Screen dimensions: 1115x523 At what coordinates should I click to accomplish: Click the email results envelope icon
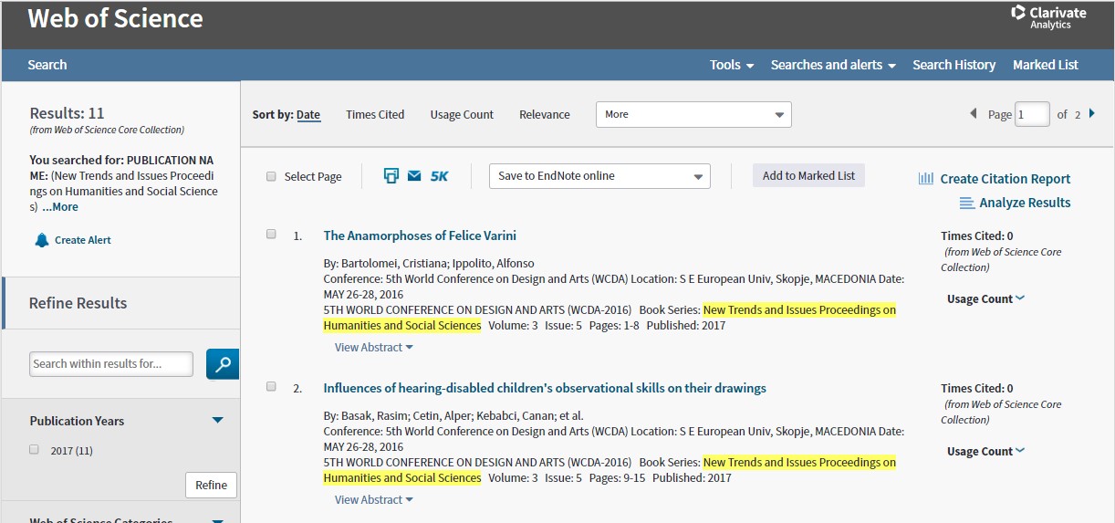[414, 176]
